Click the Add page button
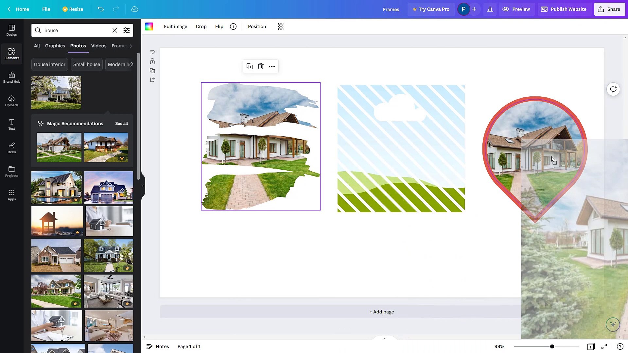The height and width of the screenshot is (353, 628). (x=381, y=312)
